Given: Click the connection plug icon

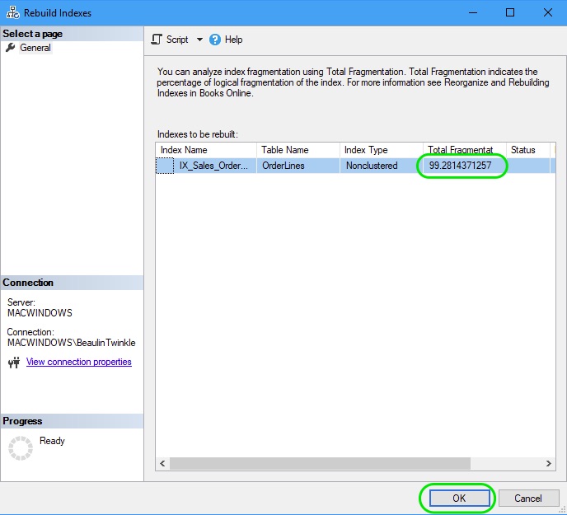Looking at the screenshot, I should point(14,362).
